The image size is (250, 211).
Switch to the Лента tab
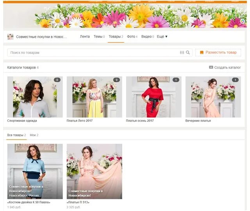point(85,37)
